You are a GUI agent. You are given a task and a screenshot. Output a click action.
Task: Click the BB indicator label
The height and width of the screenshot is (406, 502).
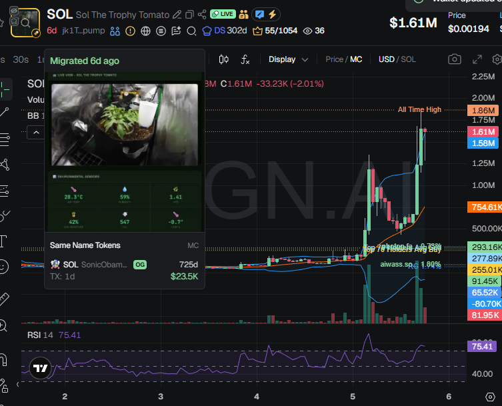coord(33,116)
